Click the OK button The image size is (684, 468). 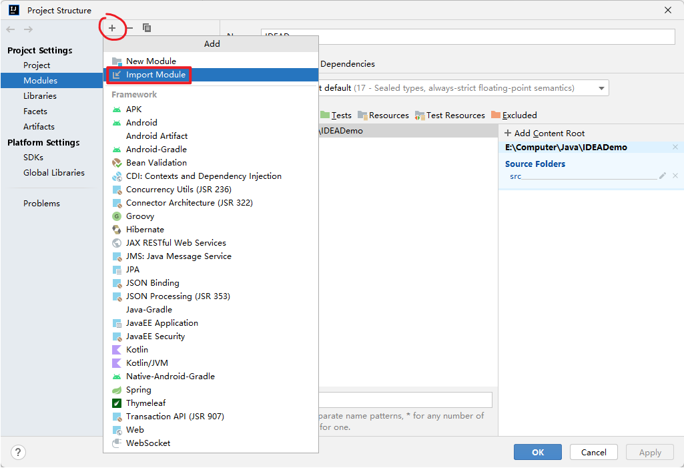tap(537, 452)
